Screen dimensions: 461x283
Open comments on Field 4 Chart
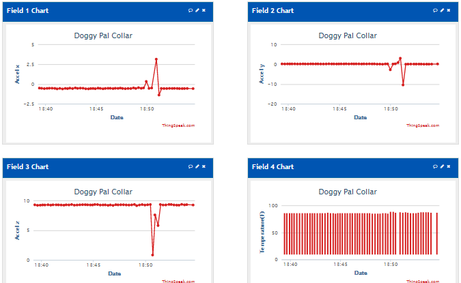[x=435, y=166]
